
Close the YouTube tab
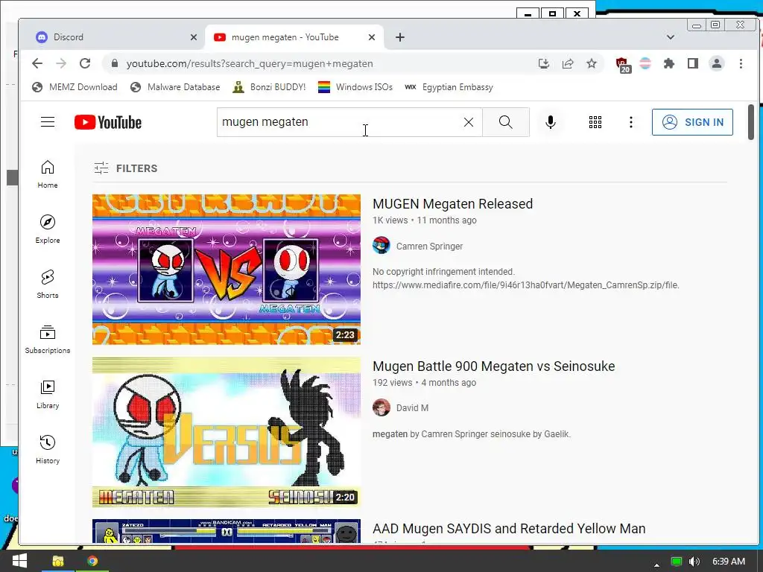pos(372,37)
